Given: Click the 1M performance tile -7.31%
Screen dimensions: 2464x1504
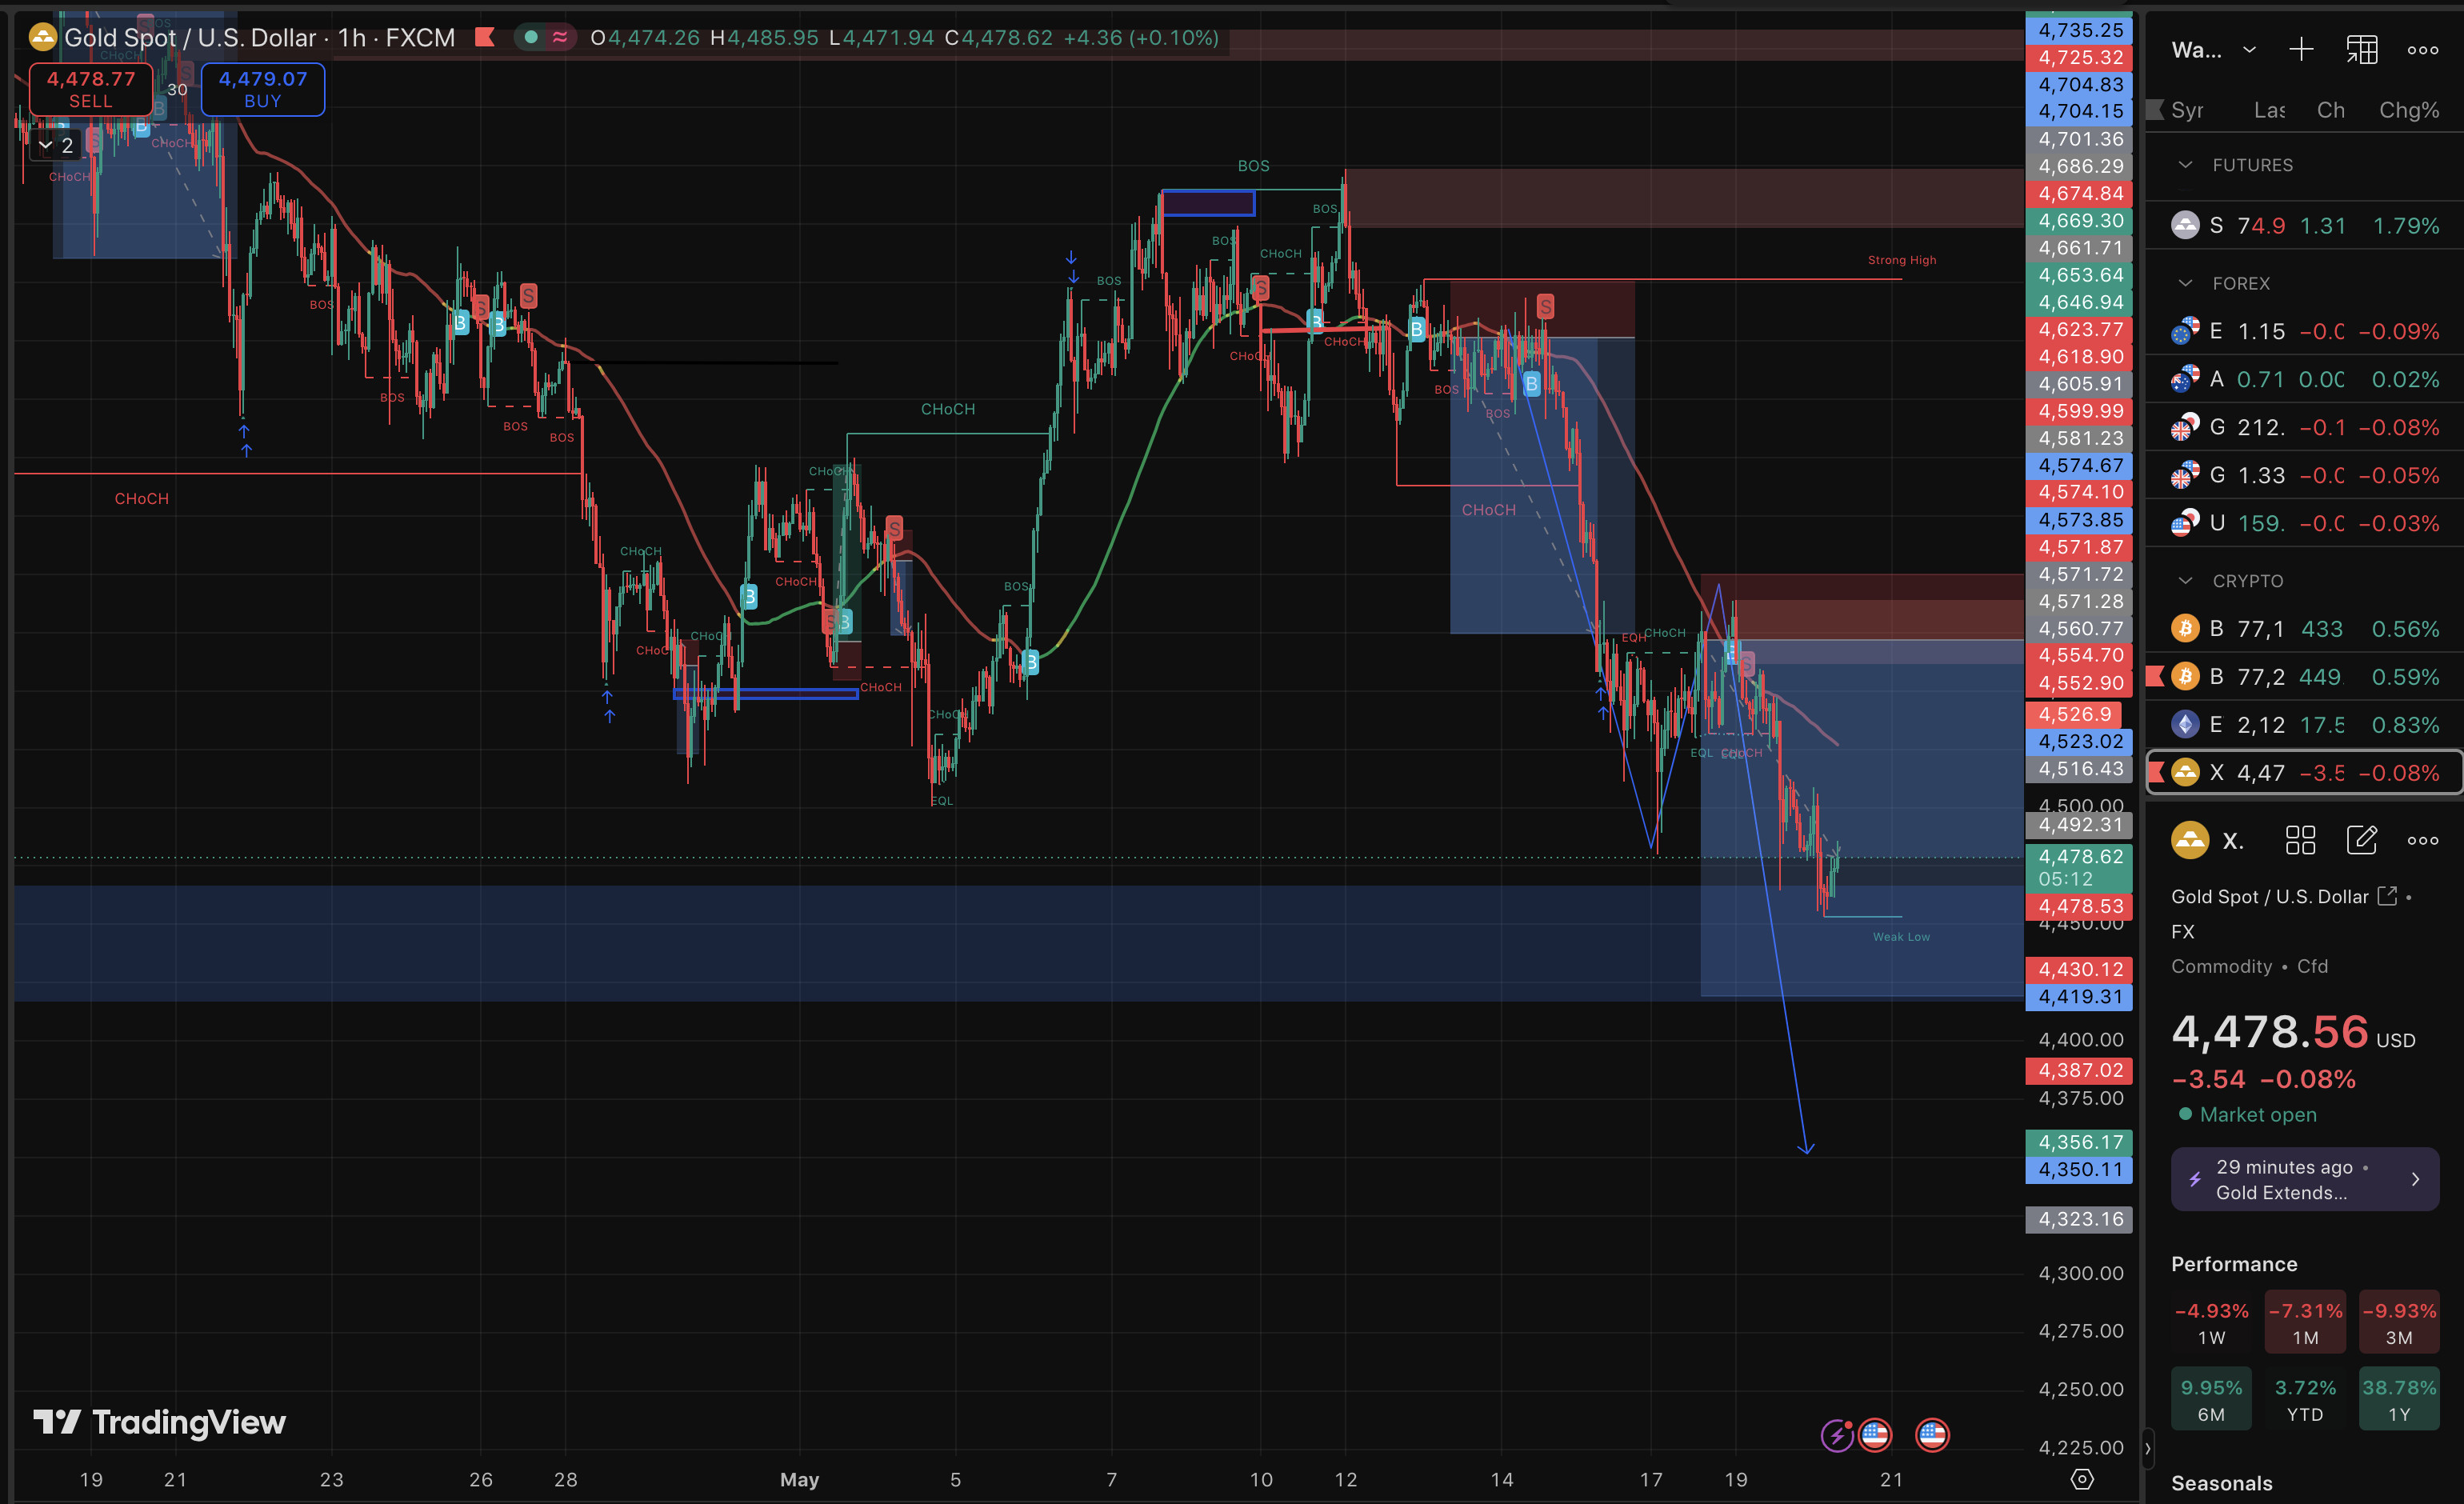Looking at the screenshot, I should coord(2305,1322).
